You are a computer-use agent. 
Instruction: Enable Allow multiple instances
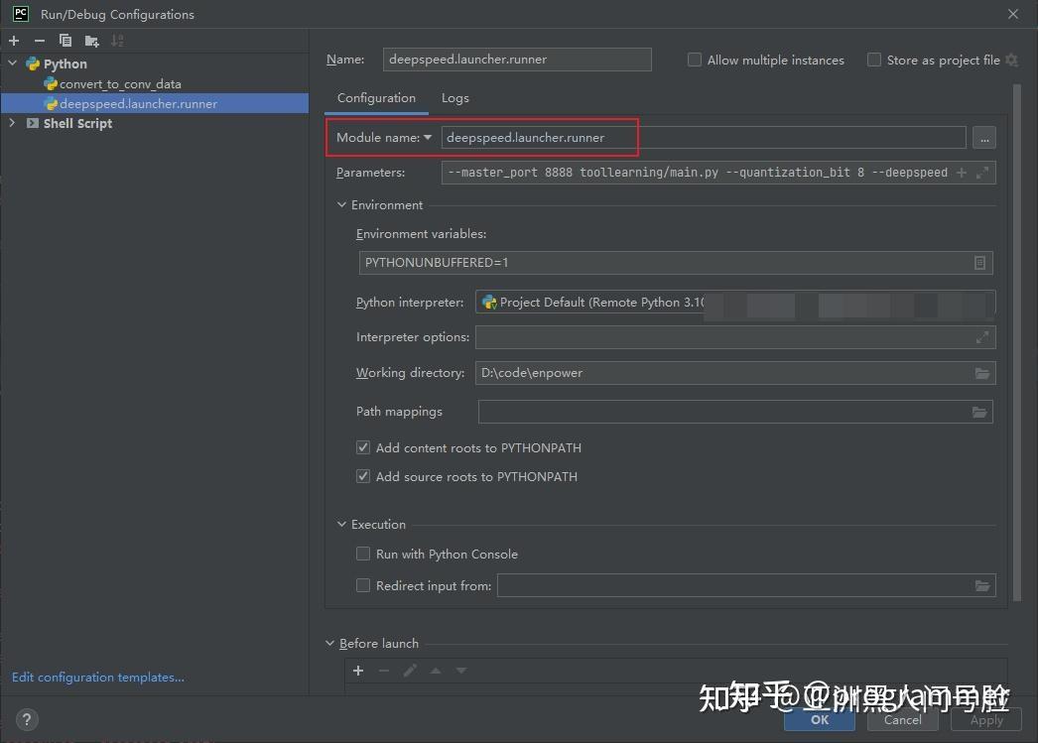point(694,60)
